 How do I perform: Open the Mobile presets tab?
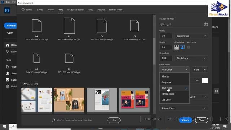click(101, 10)
